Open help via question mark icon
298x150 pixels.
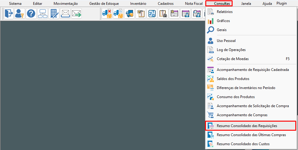(x=31, y=14)
